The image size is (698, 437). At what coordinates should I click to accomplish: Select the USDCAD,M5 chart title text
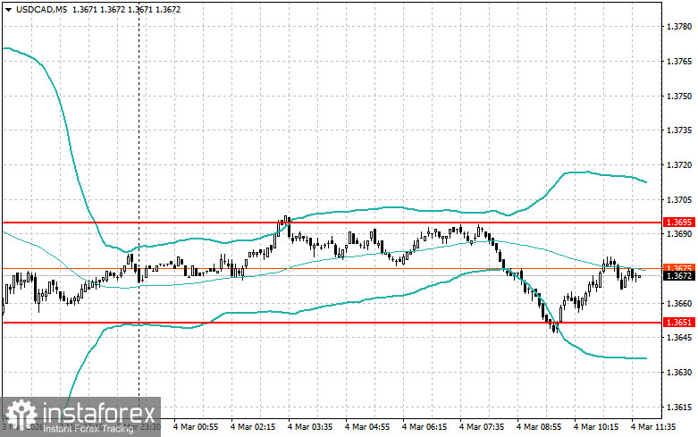[x=41, y=9]
